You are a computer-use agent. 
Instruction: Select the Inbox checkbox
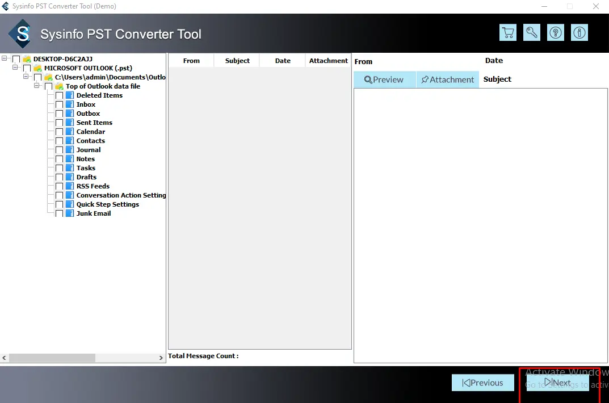click(x=60, y=104)
